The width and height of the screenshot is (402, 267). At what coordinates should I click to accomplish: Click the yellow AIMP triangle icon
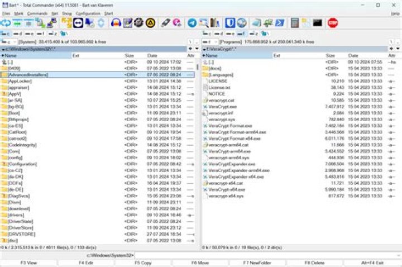coord(150,23)
